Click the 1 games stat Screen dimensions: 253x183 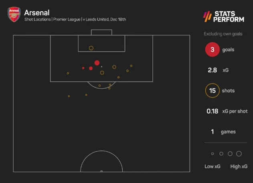(x=213, y=132)
